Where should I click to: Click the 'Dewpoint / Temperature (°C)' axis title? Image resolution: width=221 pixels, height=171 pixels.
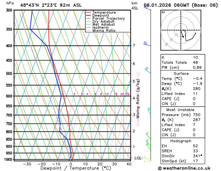(76, 168)
